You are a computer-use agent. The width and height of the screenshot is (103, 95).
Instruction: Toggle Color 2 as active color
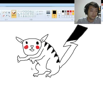pos(59,14)
